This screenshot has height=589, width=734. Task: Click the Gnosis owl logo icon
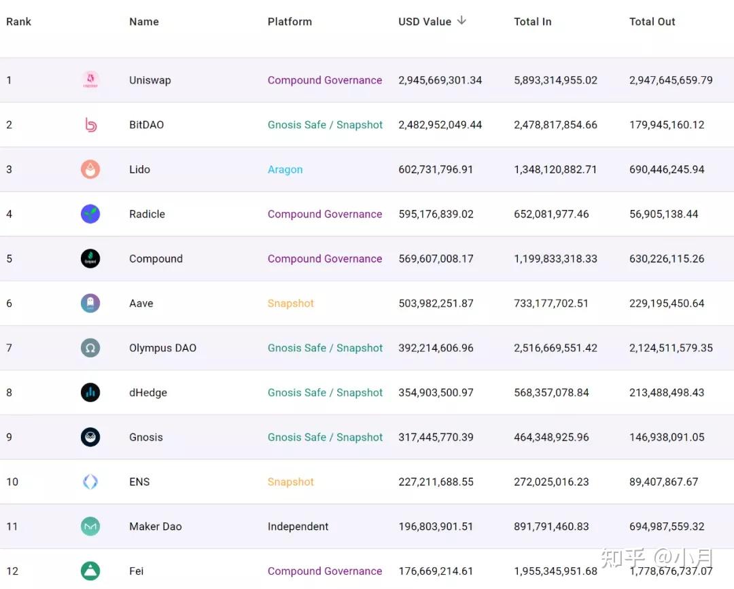pyautogui.click(x=90, y=438)
